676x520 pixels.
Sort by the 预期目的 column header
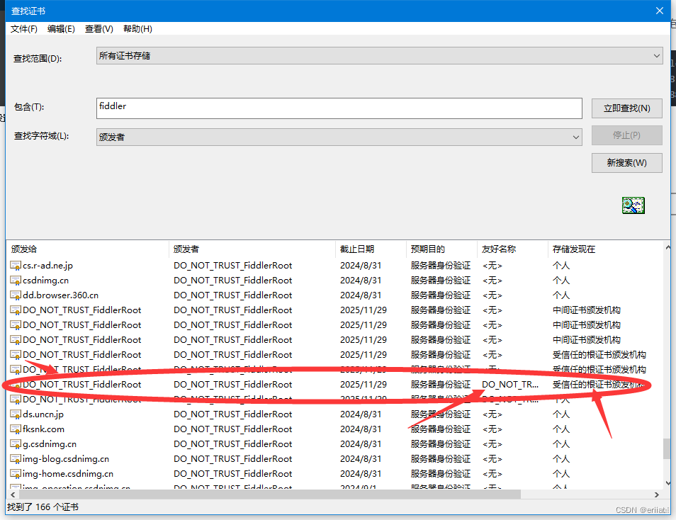tap(441, 249)
